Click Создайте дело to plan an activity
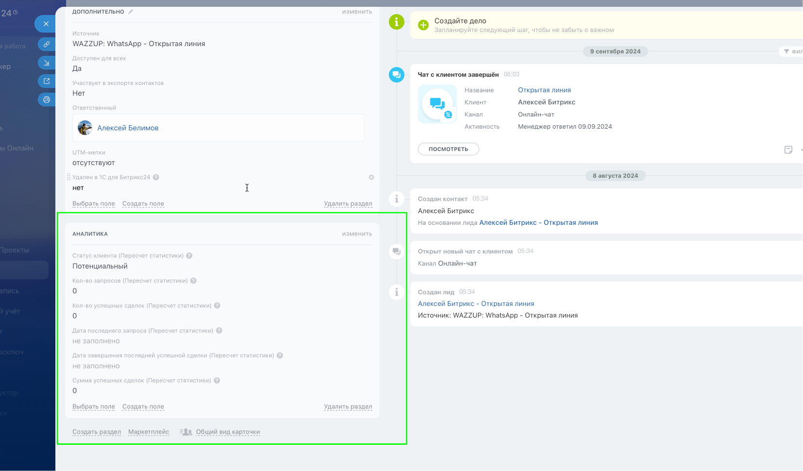The image size is (803, 471). pos(461,21)
